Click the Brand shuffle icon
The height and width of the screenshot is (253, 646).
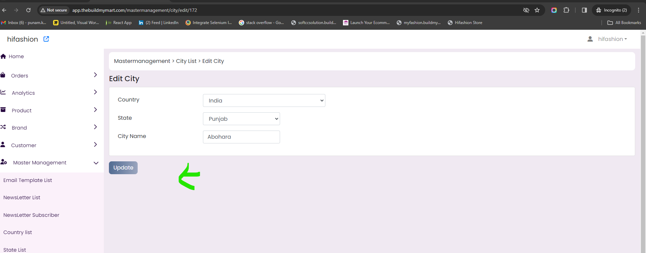pos(3,127)
